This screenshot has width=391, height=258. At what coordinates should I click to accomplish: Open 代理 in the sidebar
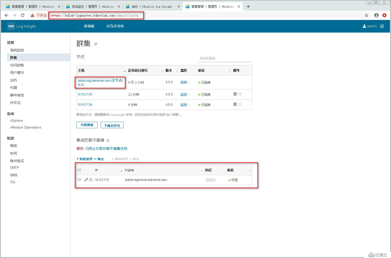[14, 88]
